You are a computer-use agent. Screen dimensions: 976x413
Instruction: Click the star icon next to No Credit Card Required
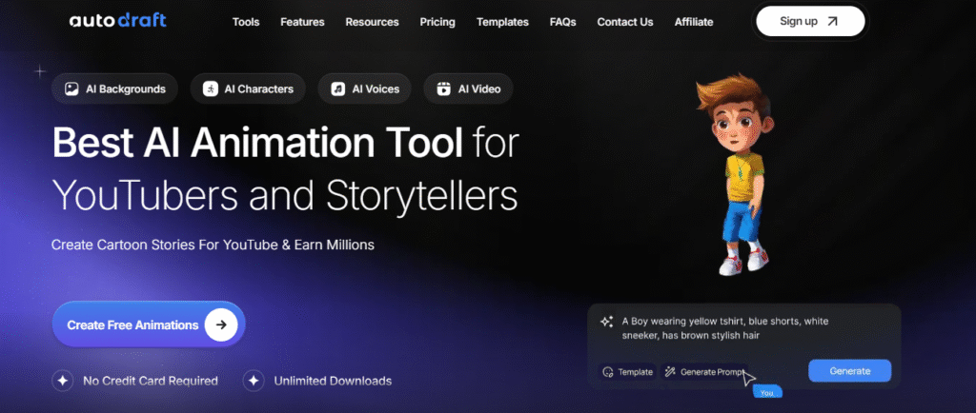coord(64,381)
